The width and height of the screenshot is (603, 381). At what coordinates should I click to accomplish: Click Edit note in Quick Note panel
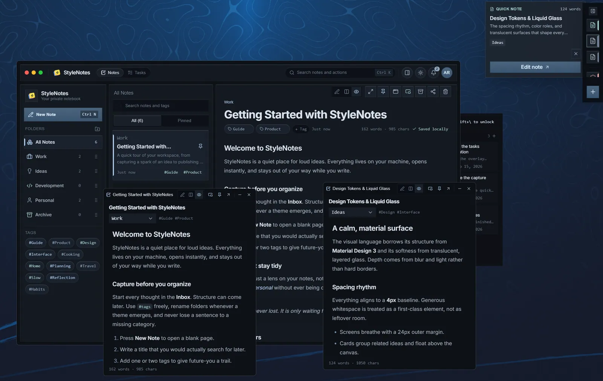click(535, 67)
